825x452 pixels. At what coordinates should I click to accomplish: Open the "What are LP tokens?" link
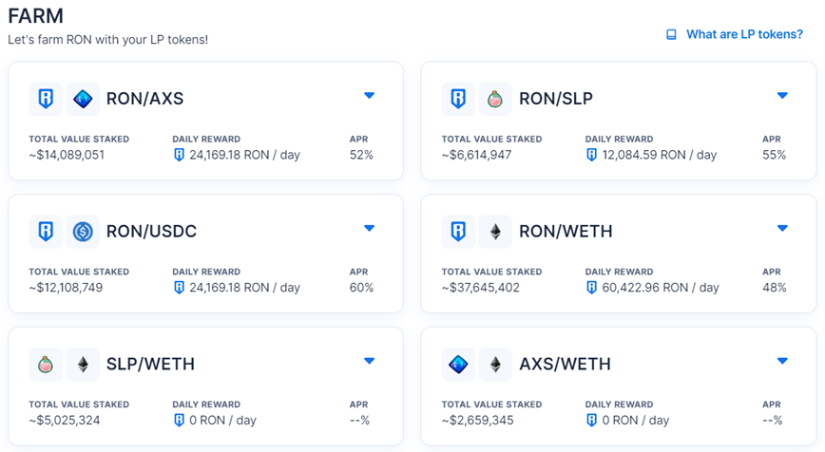744,35
